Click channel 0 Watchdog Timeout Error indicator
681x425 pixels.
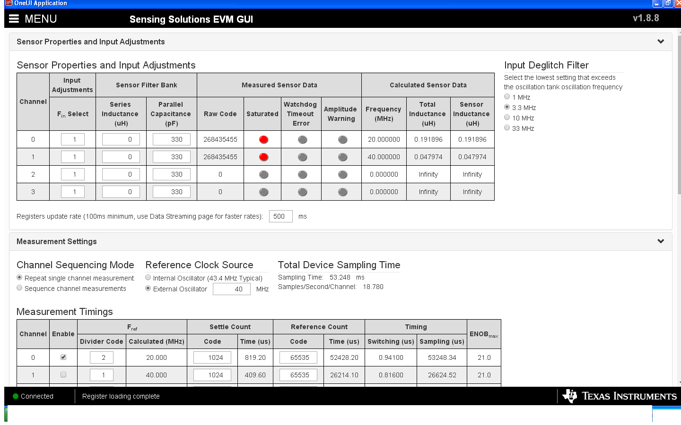click(303, 139)
